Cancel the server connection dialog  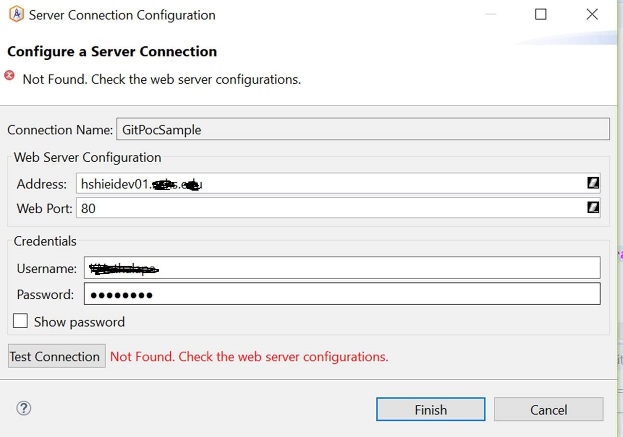pos(548,410)
